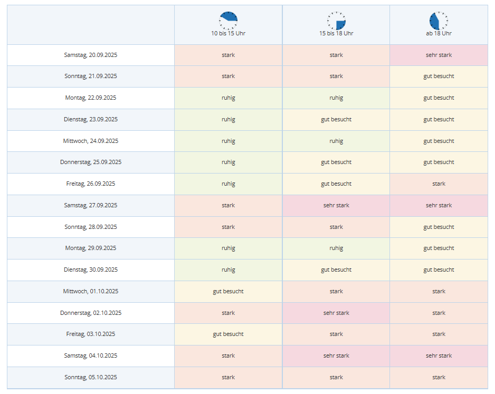This screenshot has height=394, width=495.
Task: Select the 'Sonntag, 21.09.2025' date cell
Action: pyautogui.click(x=91, y=76)
